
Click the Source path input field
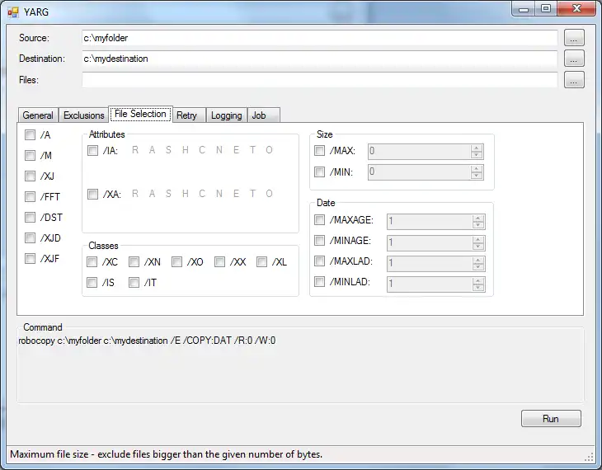pos(319,38)
